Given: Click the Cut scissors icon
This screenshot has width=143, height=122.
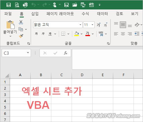Looking at the screenshot, I should (21, 22).
